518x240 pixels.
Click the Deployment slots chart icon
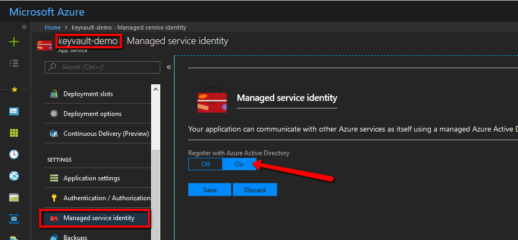[54, 94]
